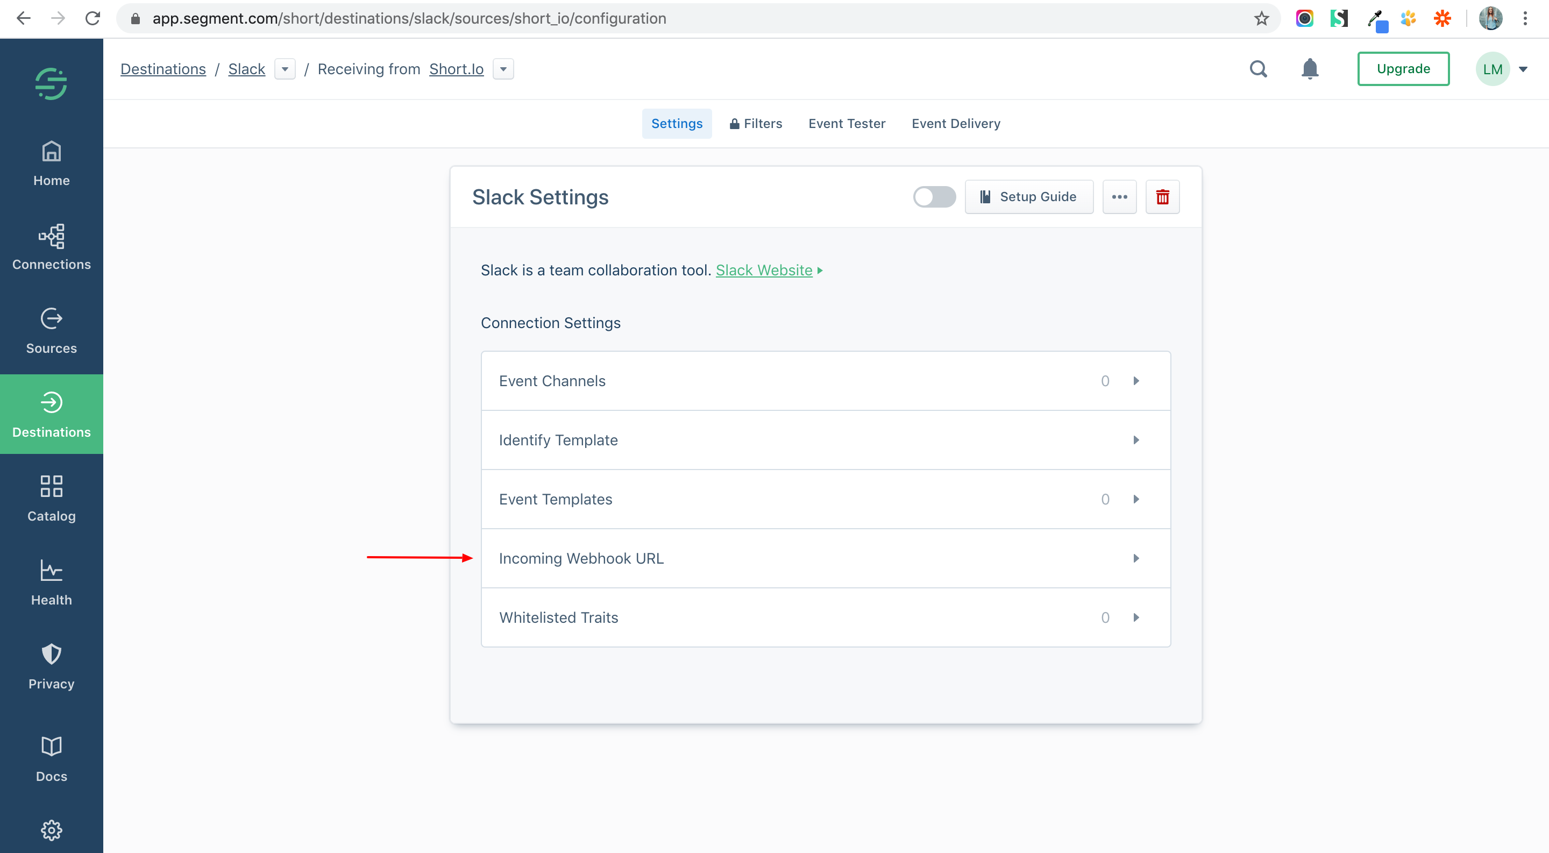Open the three-dots more options button
The width and height of the screenshot is (1549, 853).
point(1119,197)
